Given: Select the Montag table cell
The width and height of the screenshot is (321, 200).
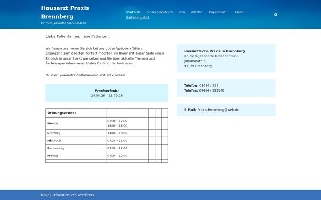Looking at the screenshot, I should (76, 124).
